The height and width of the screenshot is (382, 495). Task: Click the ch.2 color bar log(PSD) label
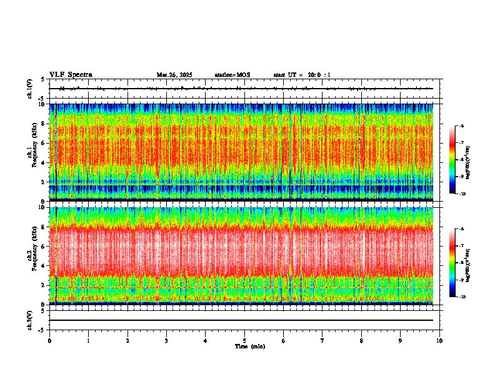(469, 265)
